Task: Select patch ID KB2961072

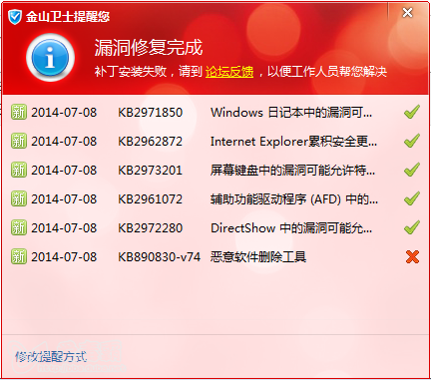Action: (151, 199)
